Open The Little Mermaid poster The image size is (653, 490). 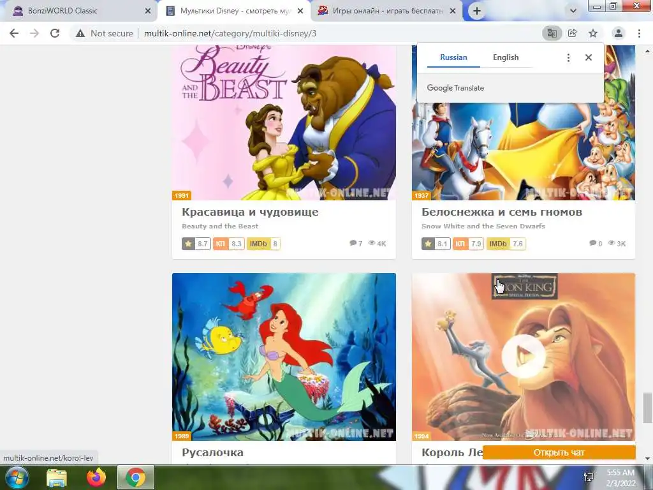(x=284, y=357)
